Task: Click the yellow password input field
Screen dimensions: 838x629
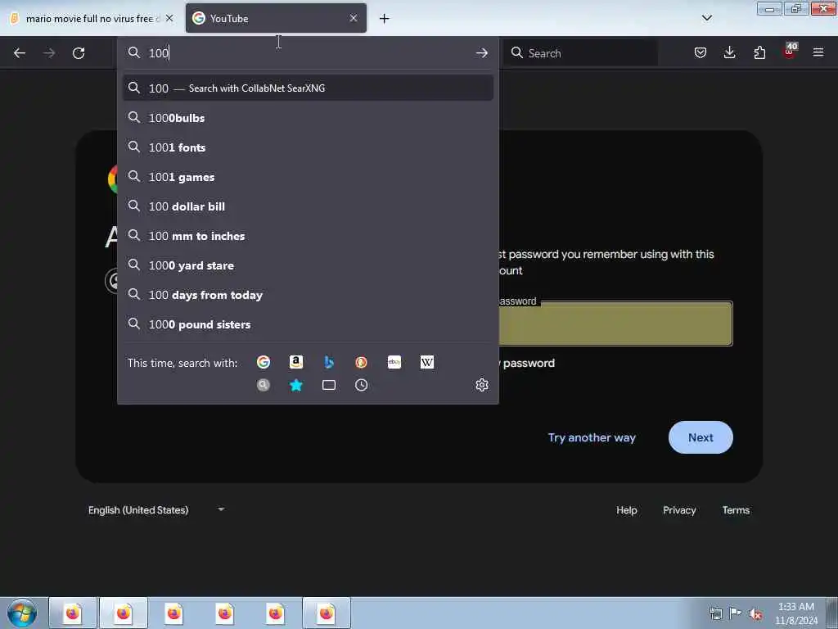Action: tap(615, 324)
